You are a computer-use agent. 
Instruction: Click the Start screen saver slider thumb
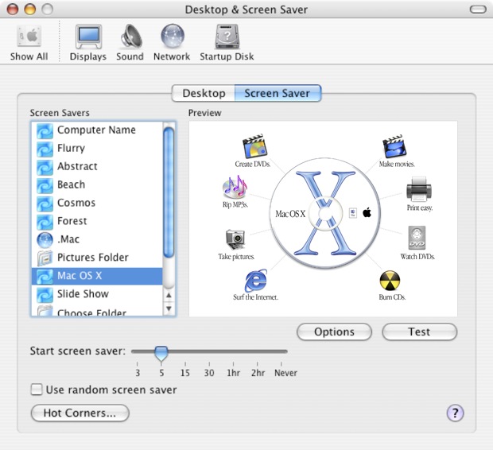[x=161, y=354]
